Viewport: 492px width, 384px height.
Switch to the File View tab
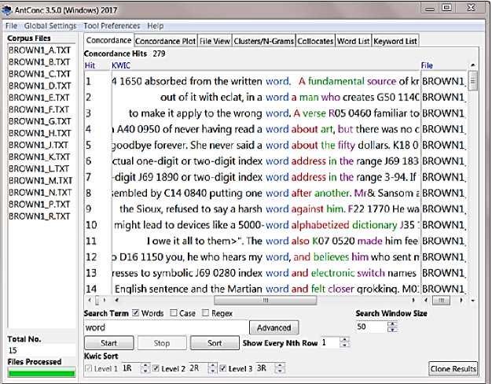pos(215,41)
